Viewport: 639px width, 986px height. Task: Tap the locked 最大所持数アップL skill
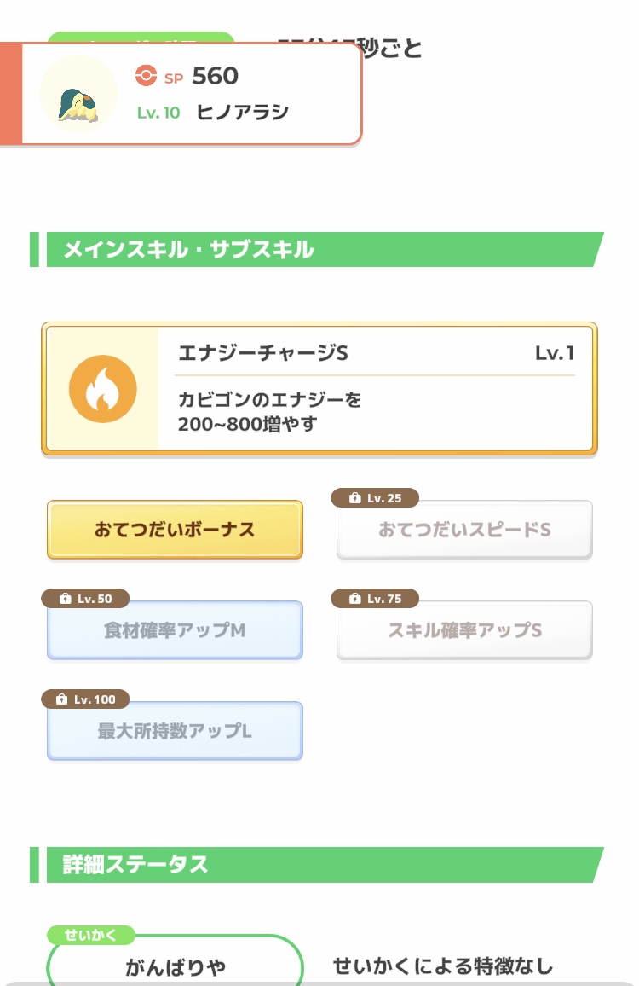175,731
